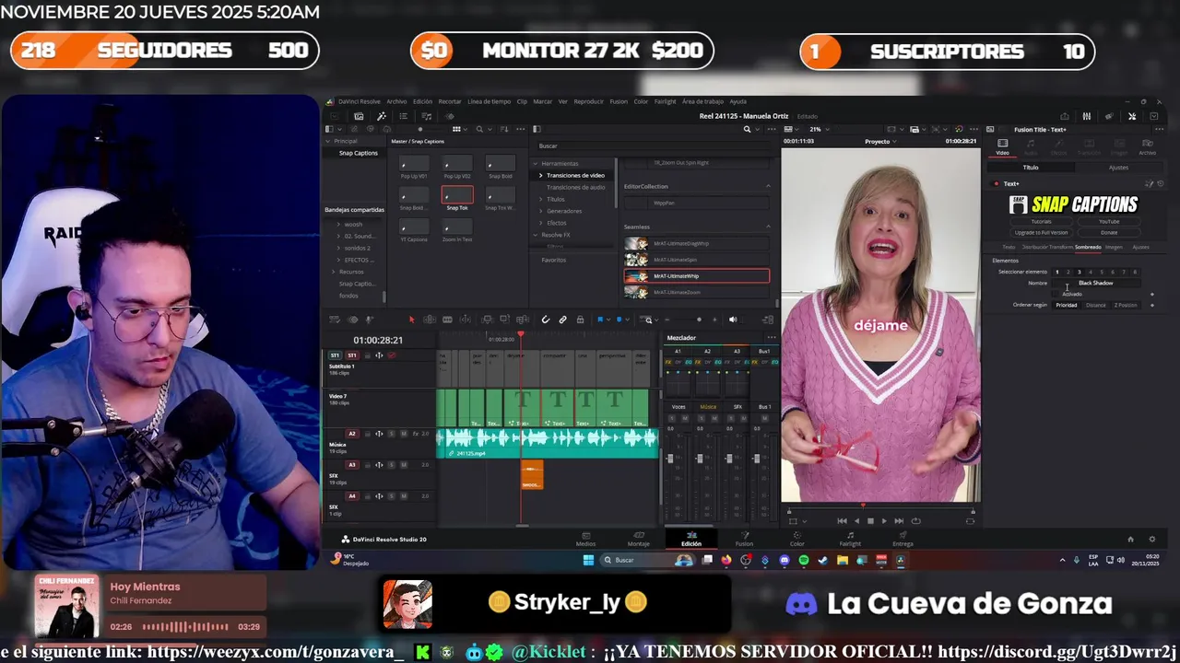Enable the Activado checkbox
The width and height of the screenshot is (1180, 663).
(1057, 294)
